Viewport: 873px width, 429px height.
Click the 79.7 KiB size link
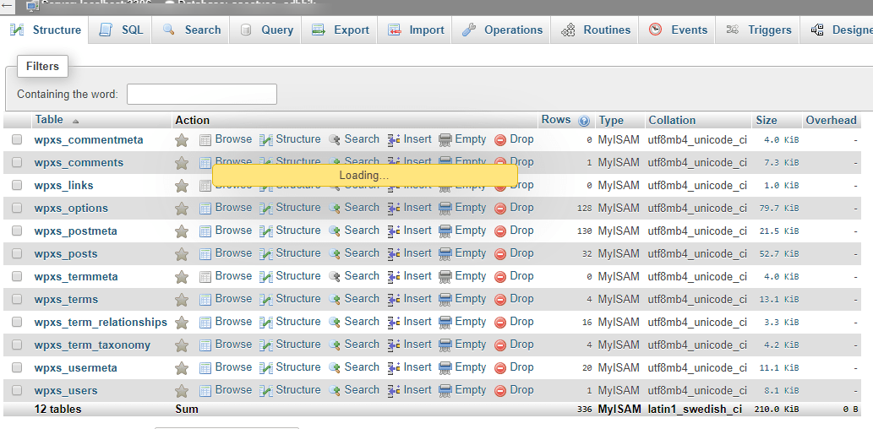pyautogui.click(x=779, y=208)
